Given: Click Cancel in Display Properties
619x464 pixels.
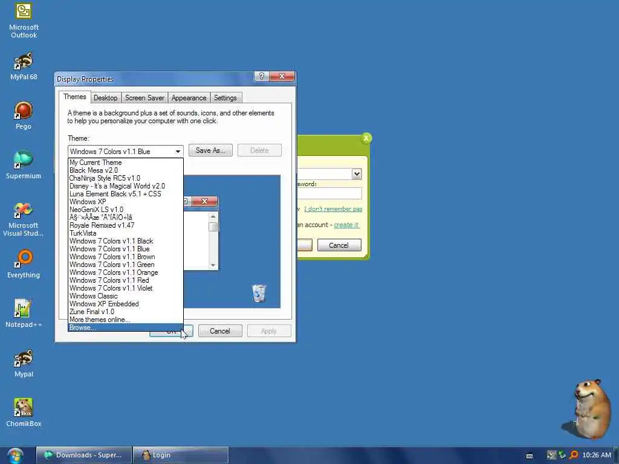Looking at the screenshot, I should 220,331.
